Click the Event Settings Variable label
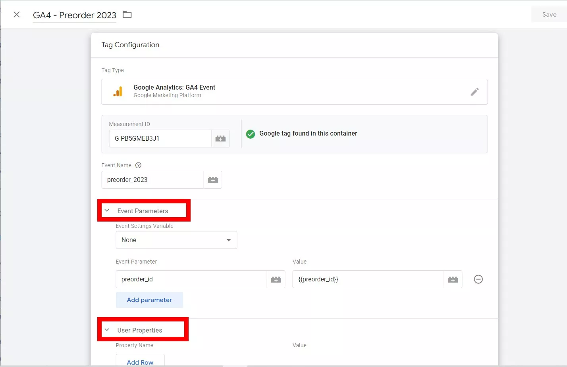This screenshot has height=367, width=567. coord(145,226)
